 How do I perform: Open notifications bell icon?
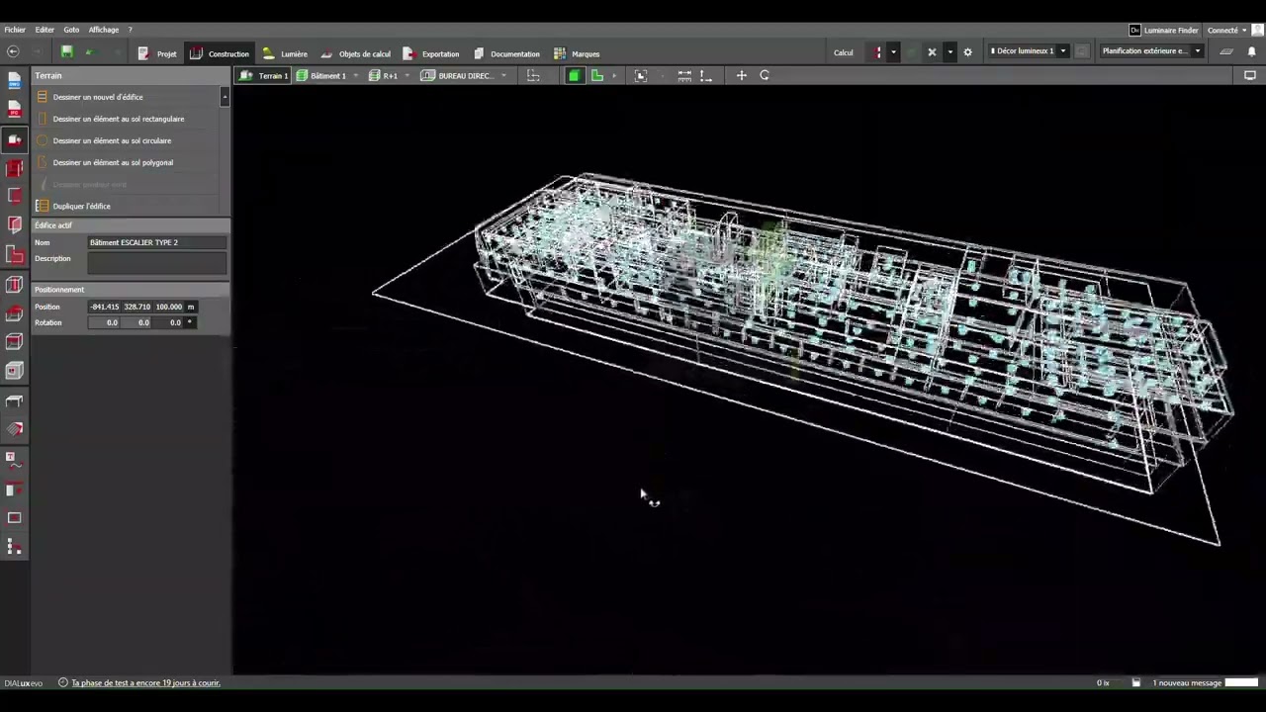click(x=1252, y=51)
